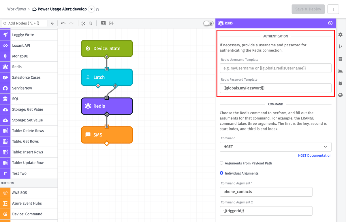Click the Save & Deploy button
346x222 pixels.
(308, 9)
